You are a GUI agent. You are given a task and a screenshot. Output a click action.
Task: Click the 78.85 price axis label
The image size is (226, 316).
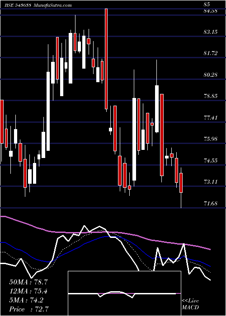point(211,96)
